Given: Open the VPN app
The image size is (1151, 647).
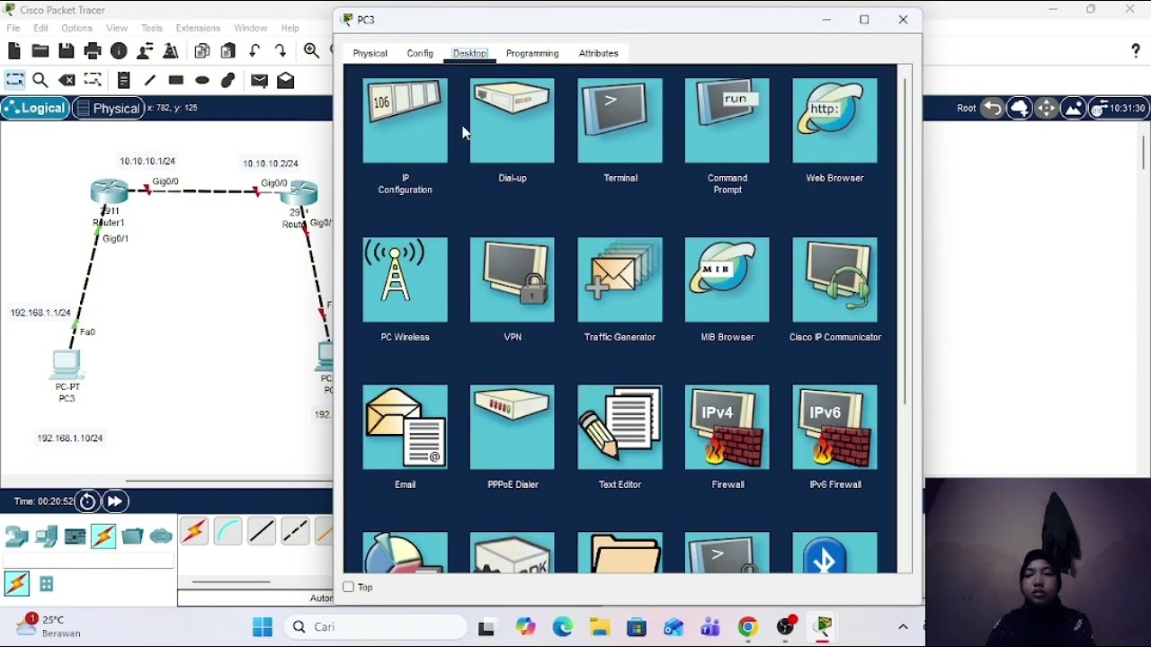Looking at the screenshot, I should click(513, 279).
